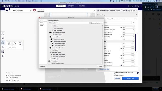This screenshot has height=91, width=162.
Task: Click the Save to File button
Action: click(130, 78)
